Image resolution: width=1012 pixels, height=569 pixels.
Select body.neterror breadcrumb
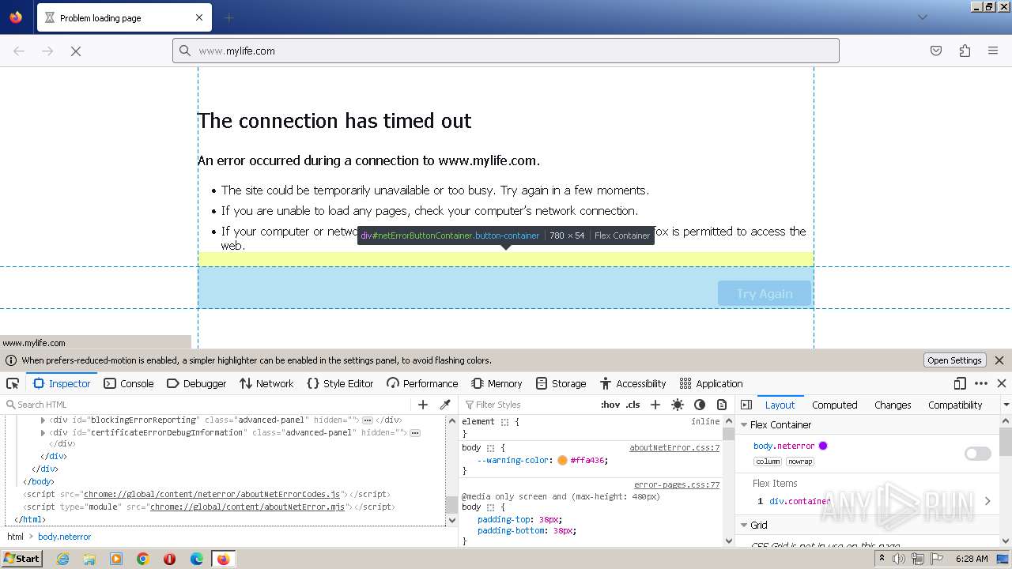click(64, 537)
